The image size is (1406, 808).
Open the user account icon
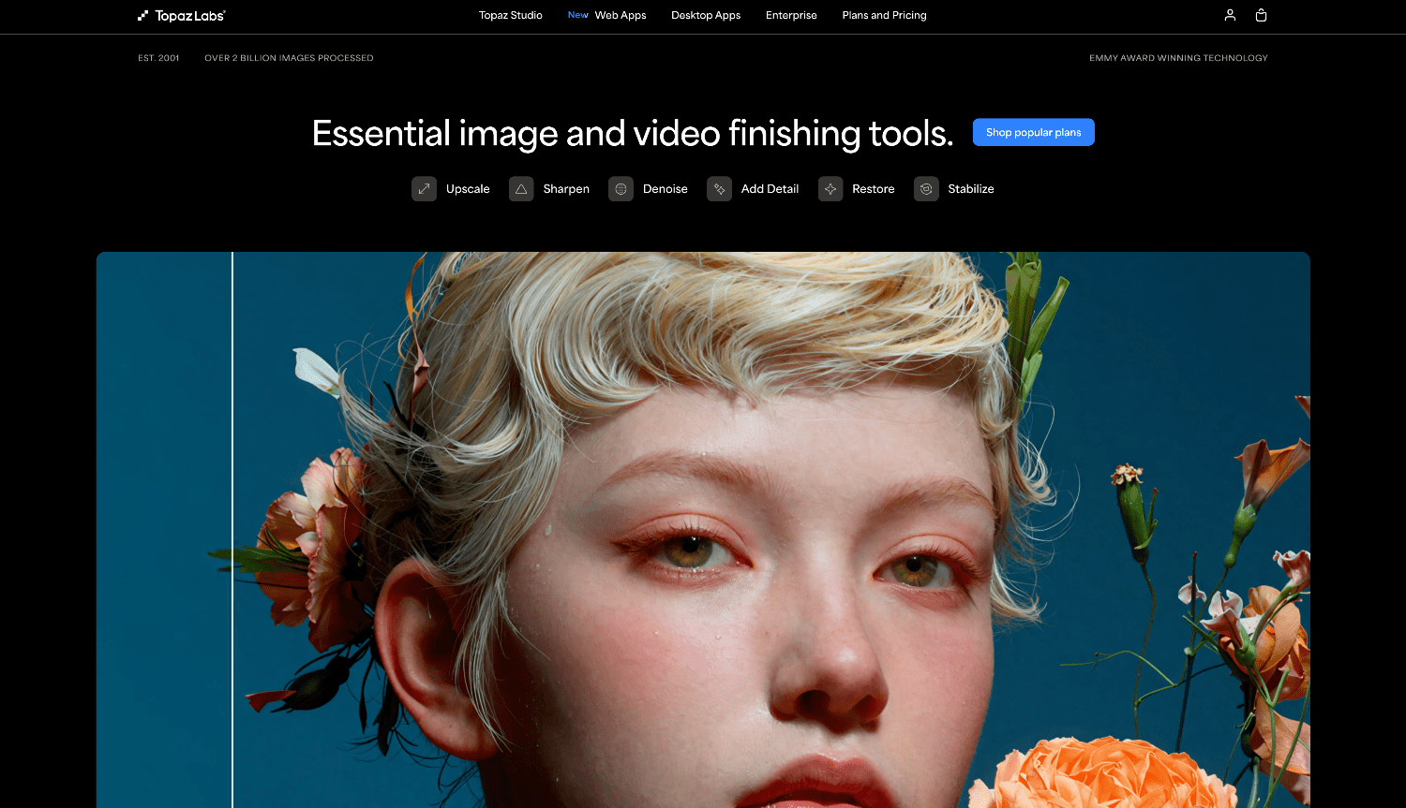1230,15
